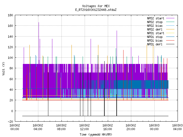Click the 'NPD1 defl' legend label
Image resolution: width=183 pixels, height=137 pixels.
(x=155, y=44)
